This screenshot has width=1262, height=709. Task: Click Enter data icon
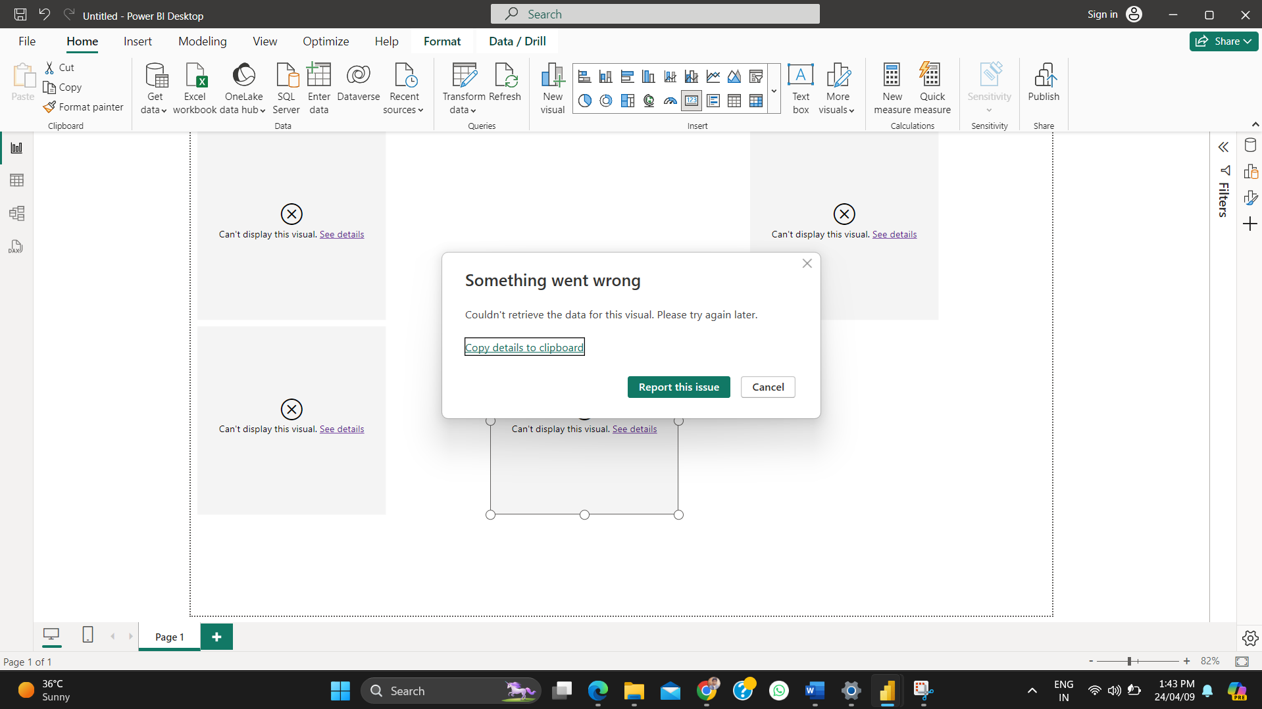[x=319, y=88]
